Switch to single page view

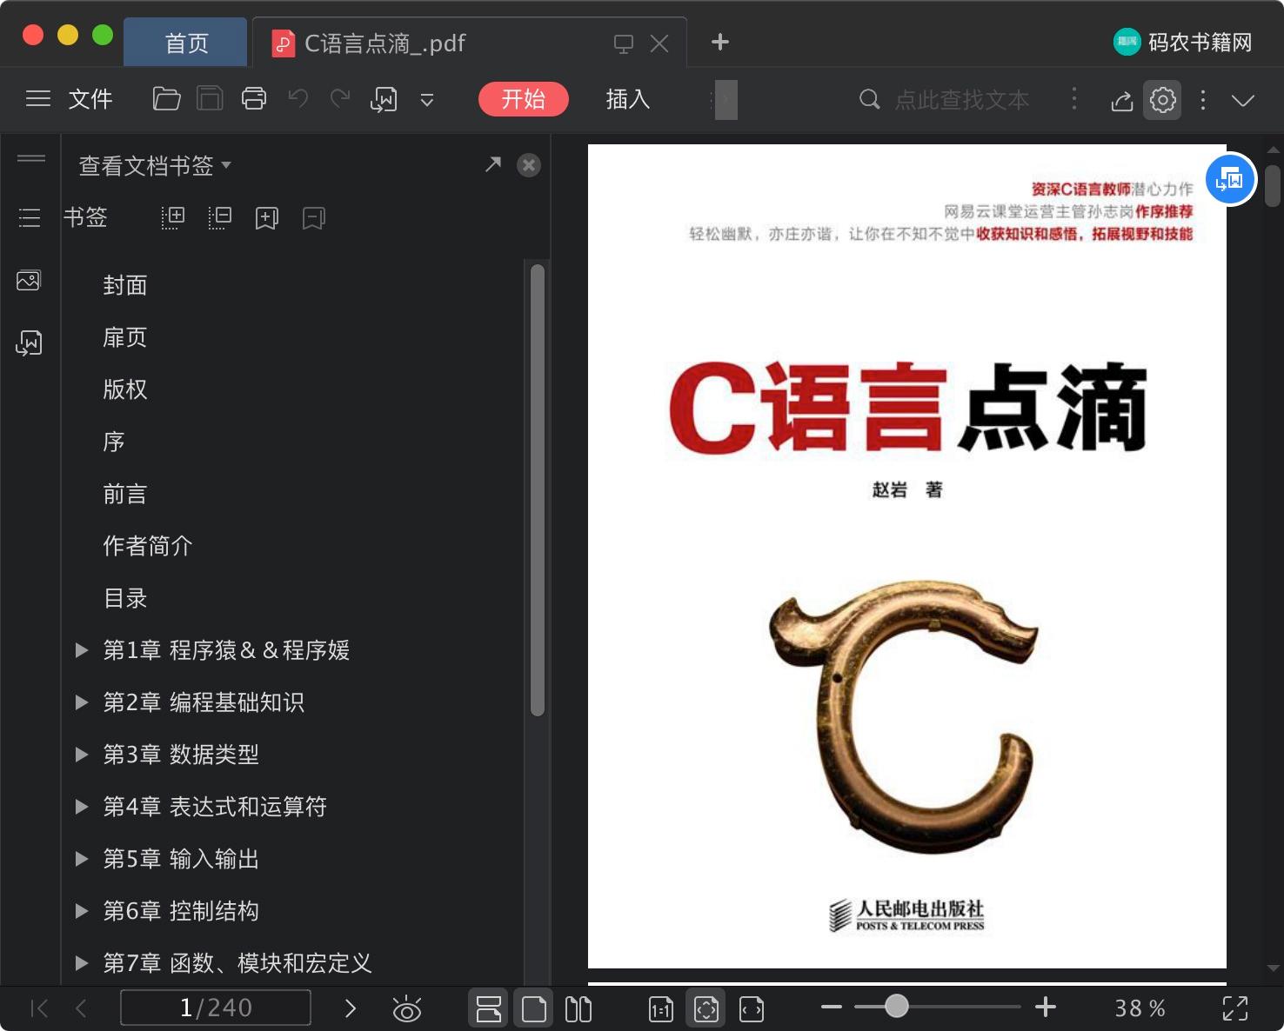[x=534, y=1008]
